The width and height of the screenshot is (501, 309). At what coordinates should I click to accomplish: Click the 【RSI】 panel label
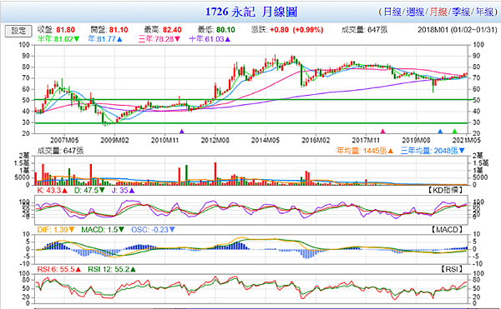pyautogui.click(x=452, y=270)
